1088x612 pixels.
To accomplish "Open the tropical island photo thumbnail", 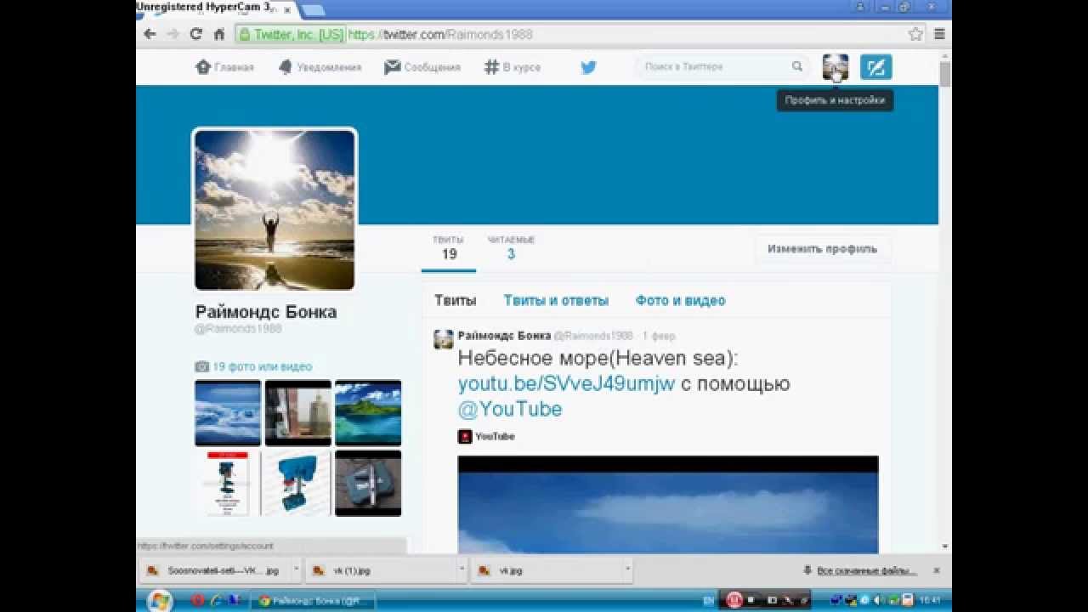I will pos(368,413).
